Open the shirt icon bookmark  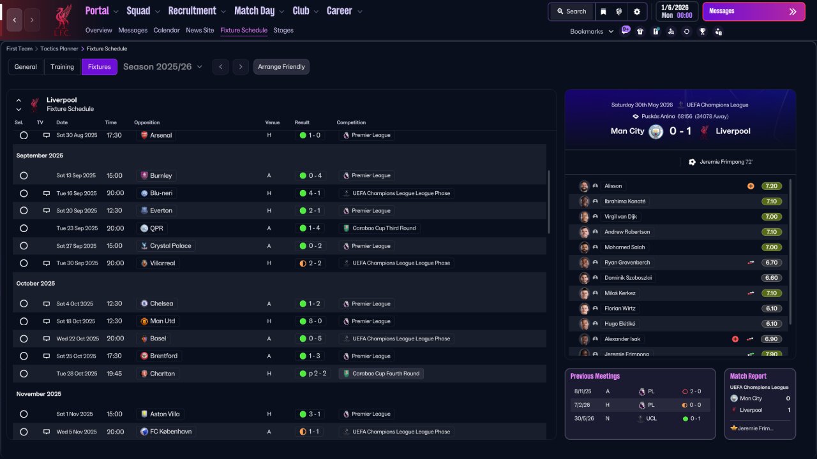(640, 31)
